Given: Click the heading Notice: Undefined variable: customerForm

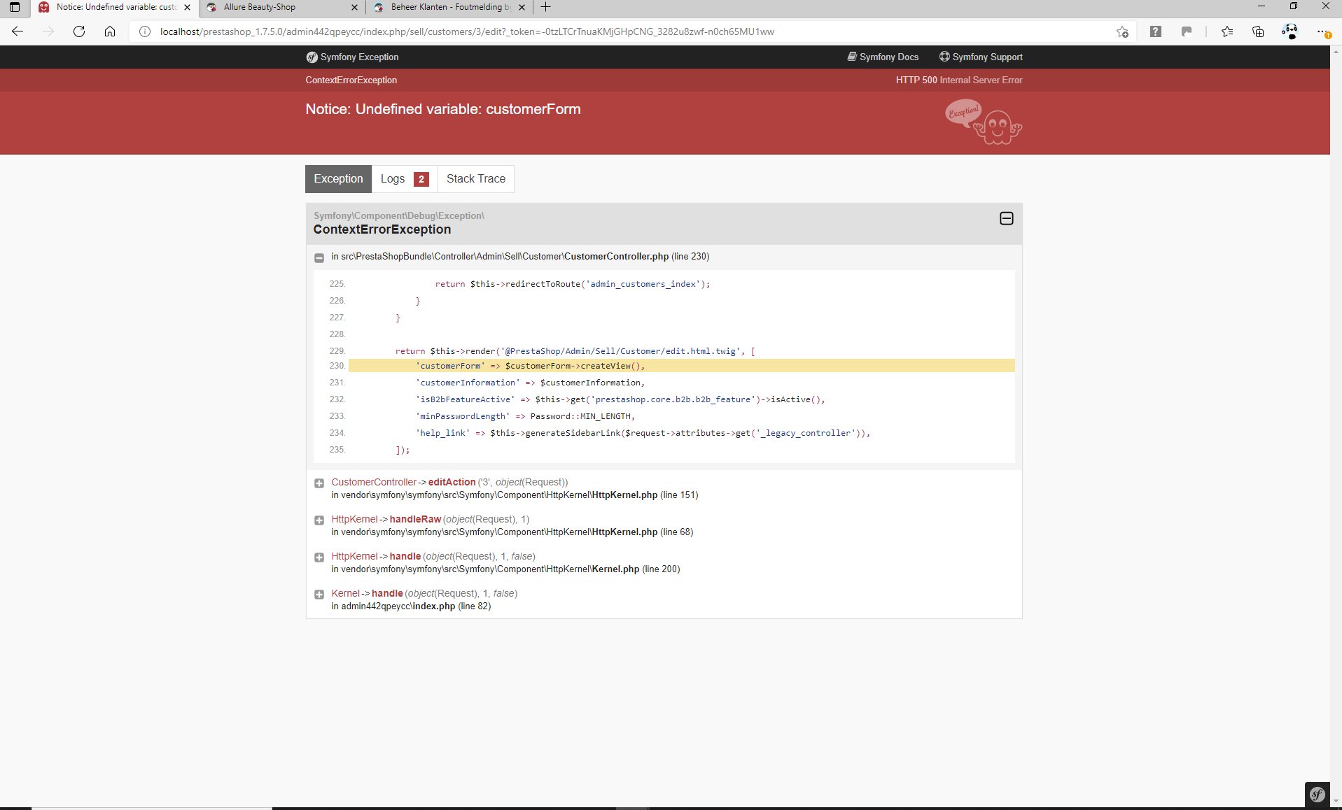Looking at the screenshot, I should tap(443, 109).
